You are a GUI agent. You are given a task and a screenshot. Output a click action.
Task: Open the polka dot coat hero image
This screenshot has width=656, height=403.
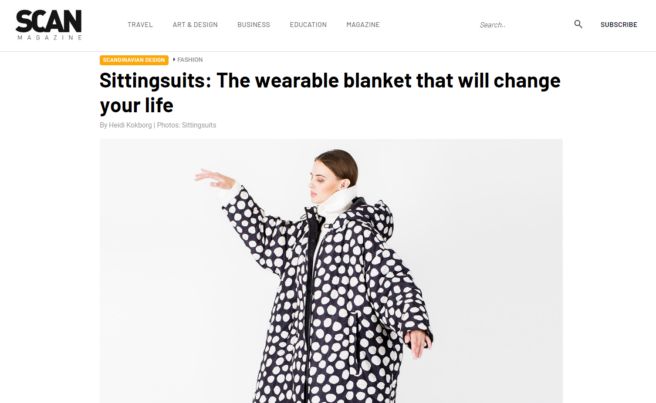331,271
